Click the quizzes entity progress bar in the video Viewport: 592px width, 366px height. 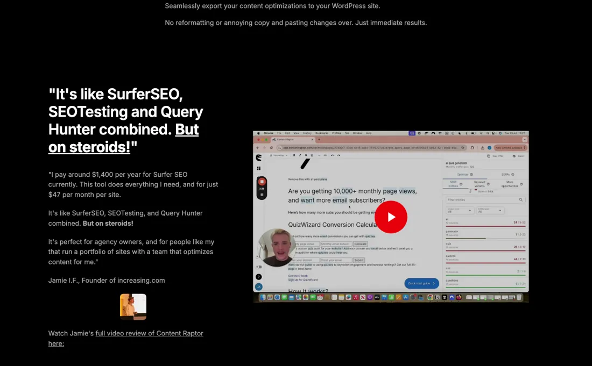[x=485, y=263]
